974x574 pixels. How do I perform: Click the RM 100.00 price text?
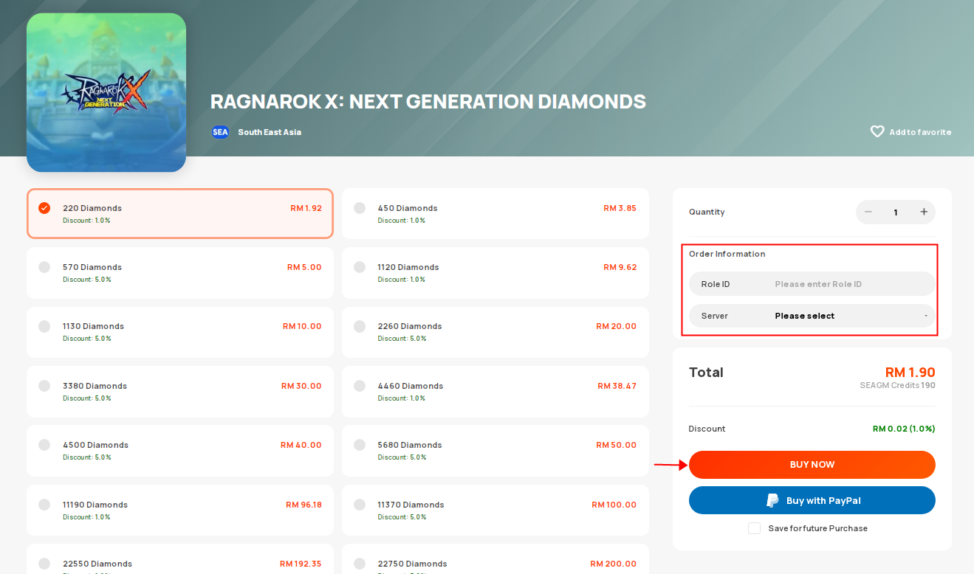(x=614, y=505)
